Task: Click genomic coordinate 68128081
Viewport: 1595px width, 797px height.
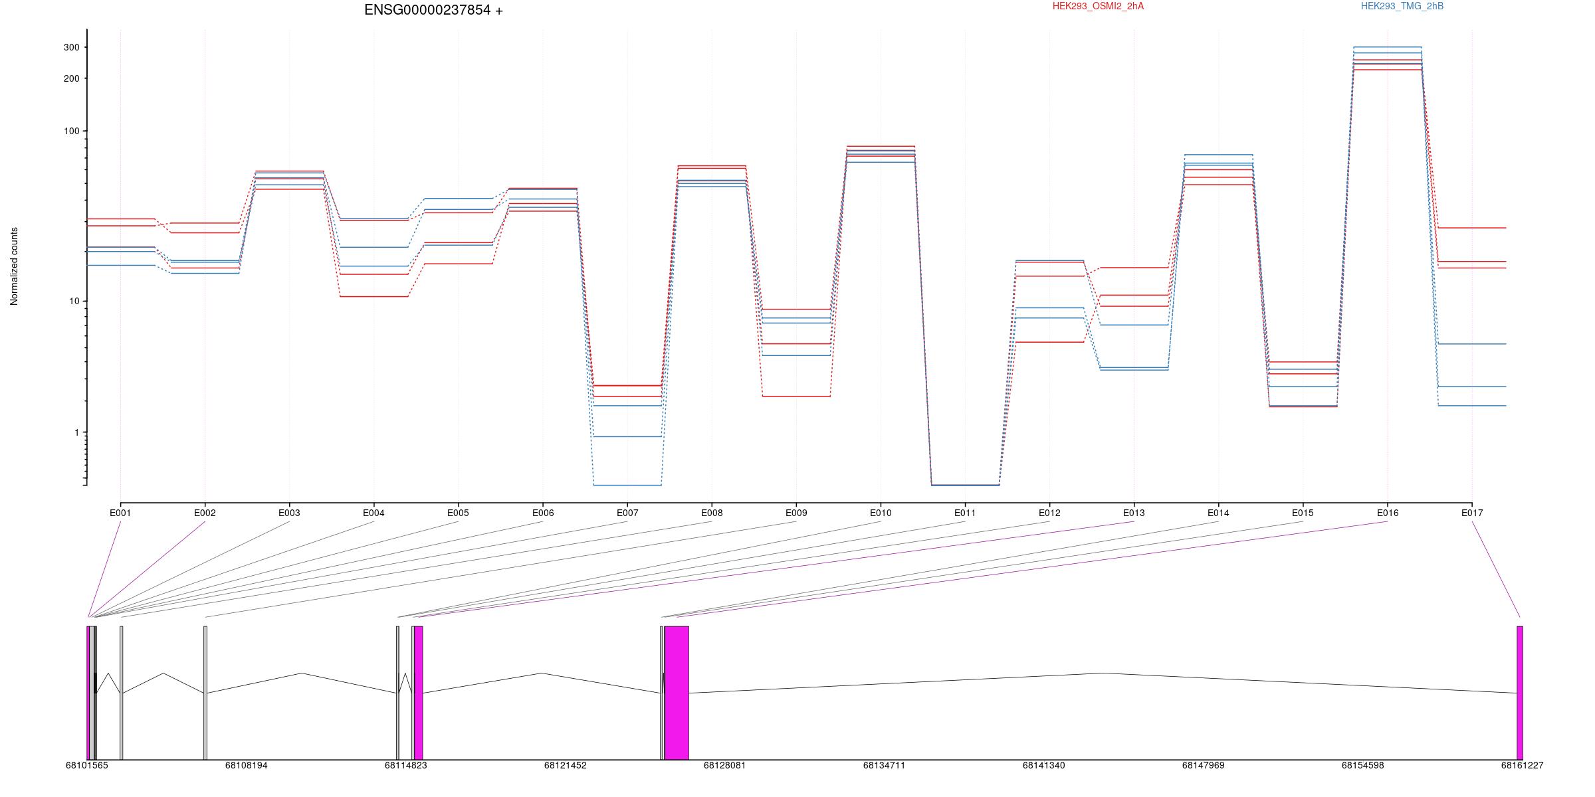Action: (x=725, y=765)
